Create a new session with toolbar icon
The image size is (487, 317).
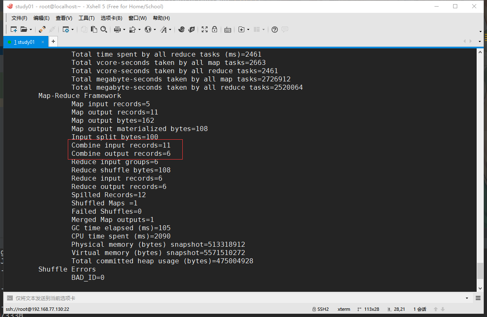pyautogui.click(x=14, y=29)
